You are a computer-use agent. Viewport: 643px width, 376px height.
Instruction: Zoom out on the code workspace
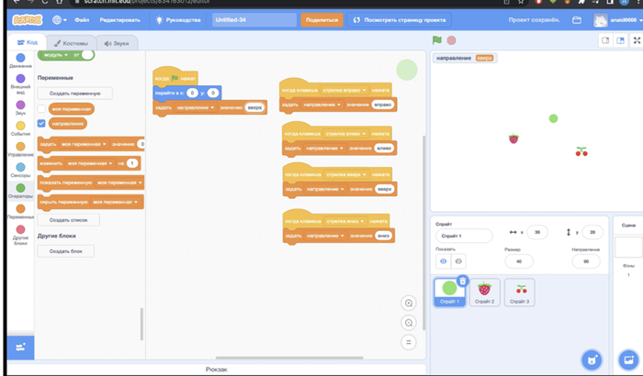click(x=409, y=323)
